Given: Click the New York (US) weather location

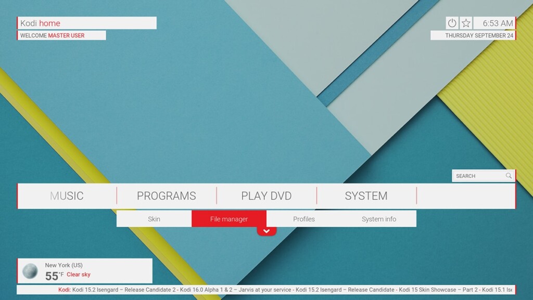Looking at the screenshot, I should [64, 265].
